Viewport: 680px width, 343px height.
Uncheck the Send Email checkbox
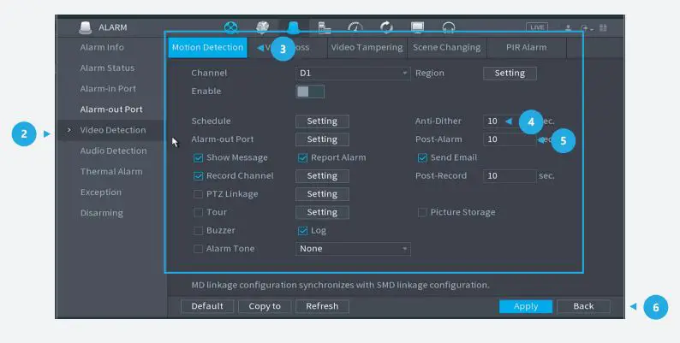click(422, 157)
